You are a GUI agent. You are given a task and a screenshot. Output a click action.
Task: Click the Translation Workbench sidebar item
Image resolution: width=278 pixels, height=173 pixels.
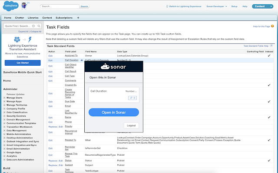tap(19, 127)
